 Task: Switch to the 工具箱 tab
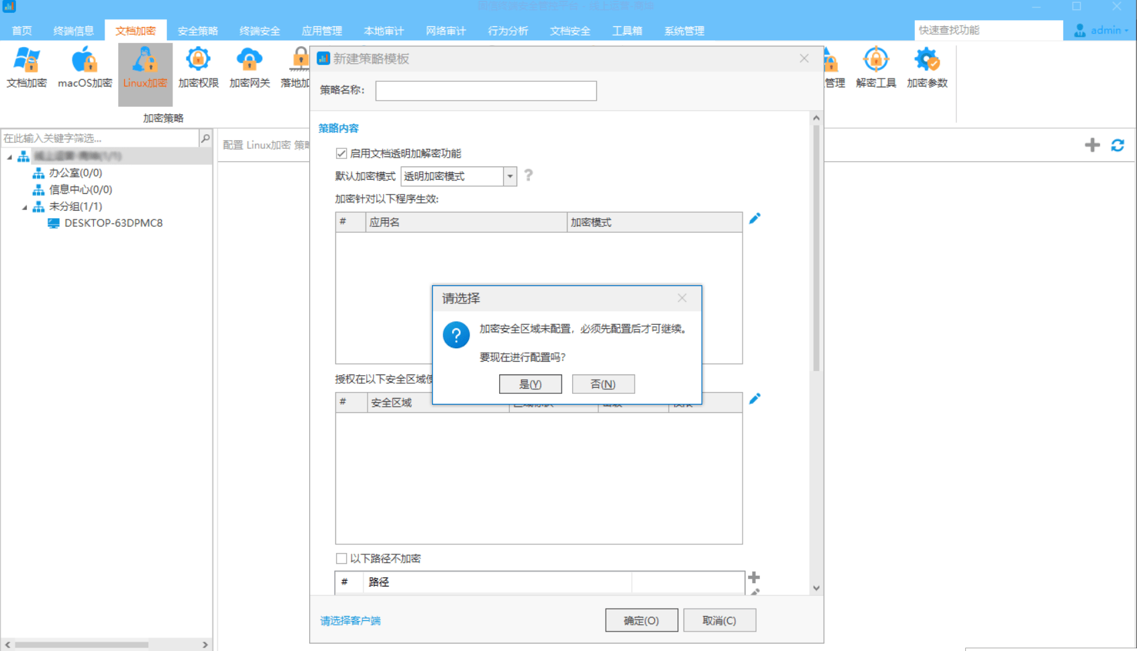coord(627,30)
